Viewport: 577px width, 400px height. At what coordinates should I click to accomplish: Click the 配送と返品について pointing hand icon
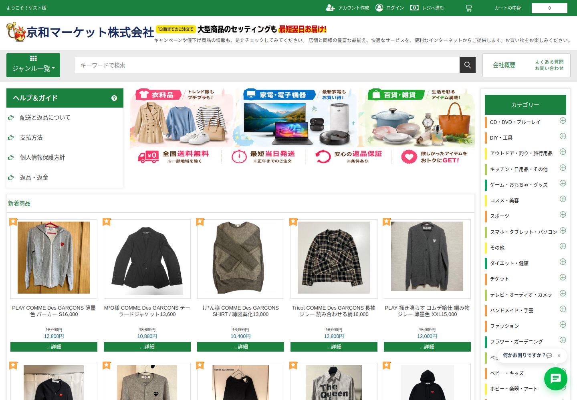[x=11, y=118]
